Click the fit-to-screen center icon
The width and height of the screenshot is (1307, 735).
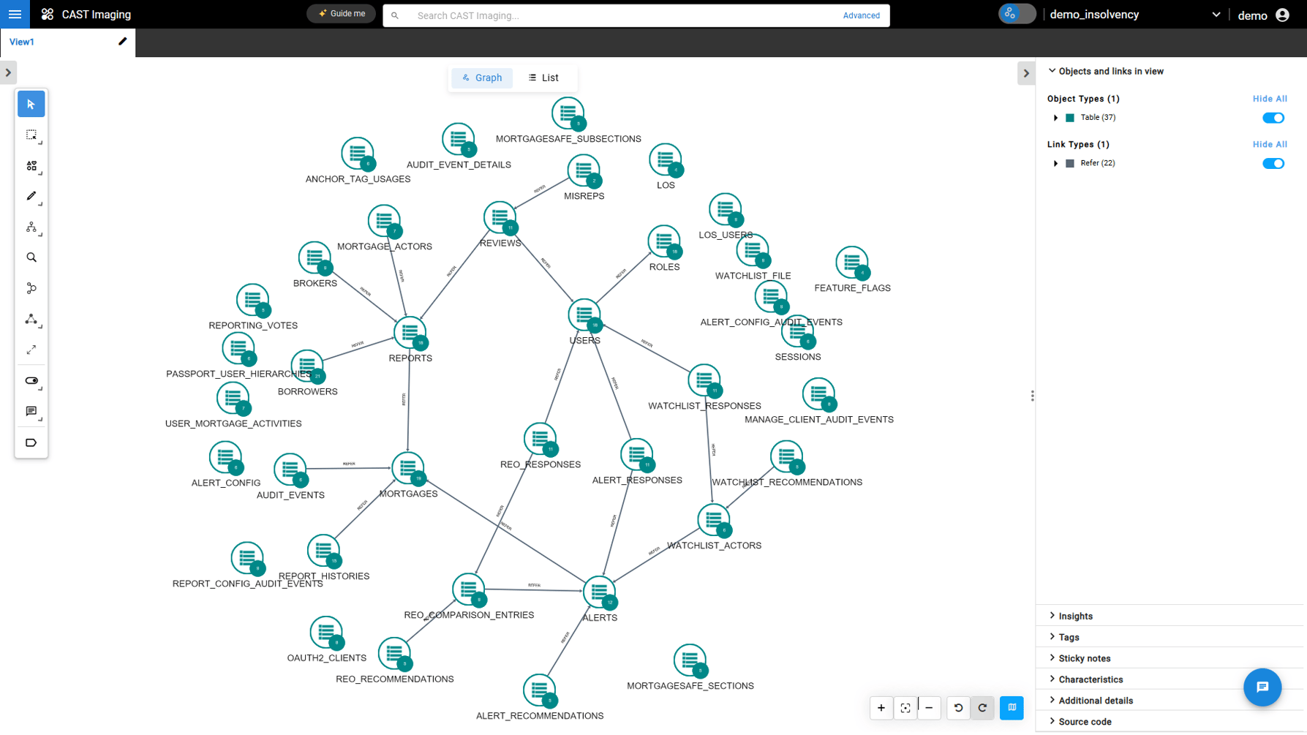(x=905, y=708)
